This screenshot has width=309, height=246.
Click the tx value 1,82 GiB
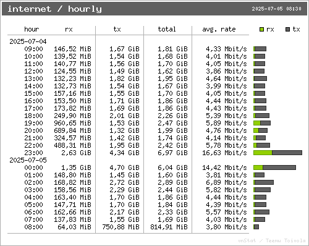coord(124,78)
